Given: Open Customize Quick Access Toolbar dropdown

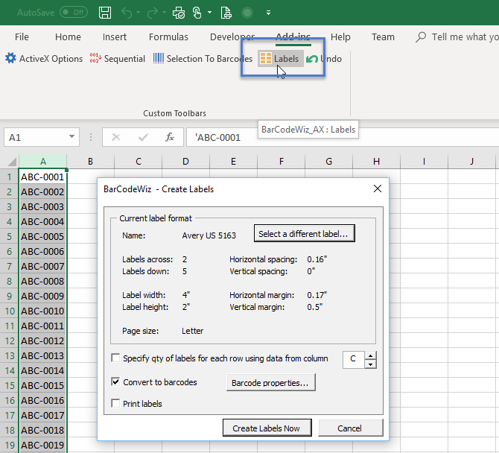Looking at the screenshot, I should click(x=269, y=13).
